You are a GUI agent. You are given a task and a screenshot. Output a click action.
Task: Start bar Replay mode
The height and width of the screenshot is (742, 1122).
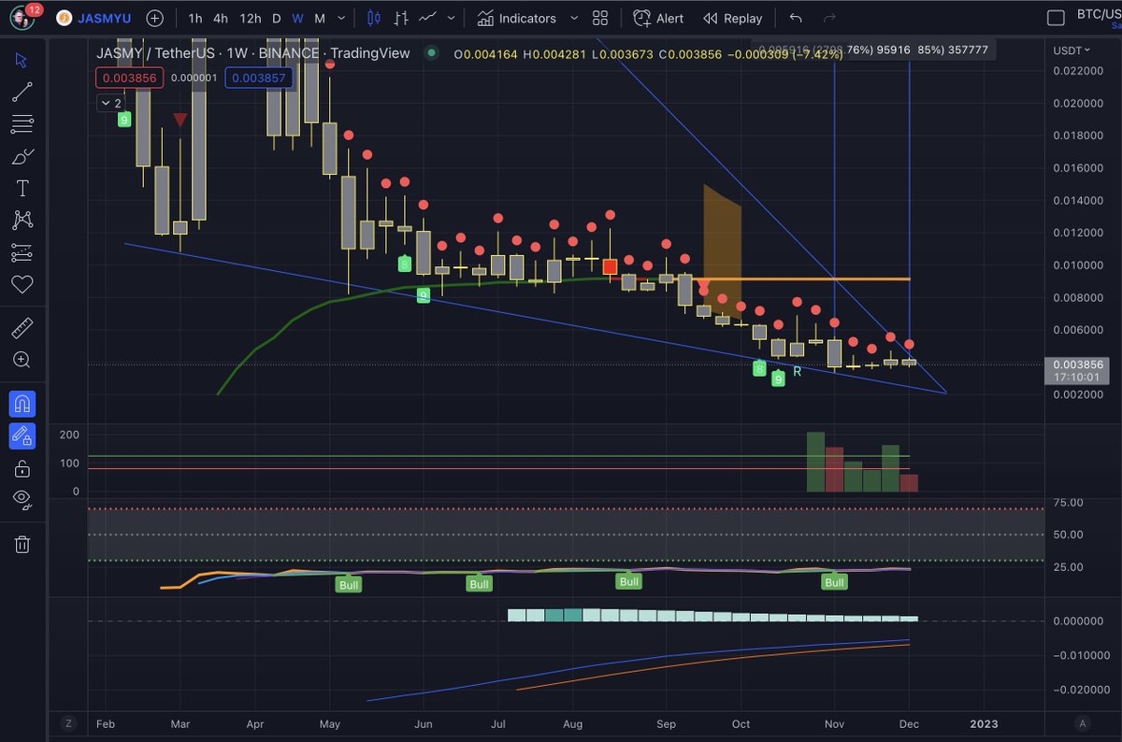(732, 18)
